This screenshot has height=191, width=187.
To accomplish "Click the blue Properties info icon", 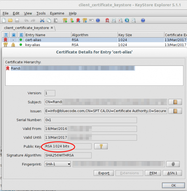I will click(98, 20).
